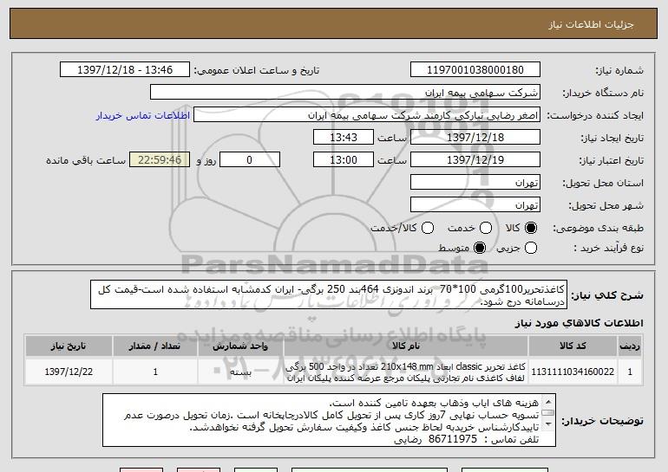Click the quantity cell in row 1
This screenshot has height=472, width=668.
point(155,372)
